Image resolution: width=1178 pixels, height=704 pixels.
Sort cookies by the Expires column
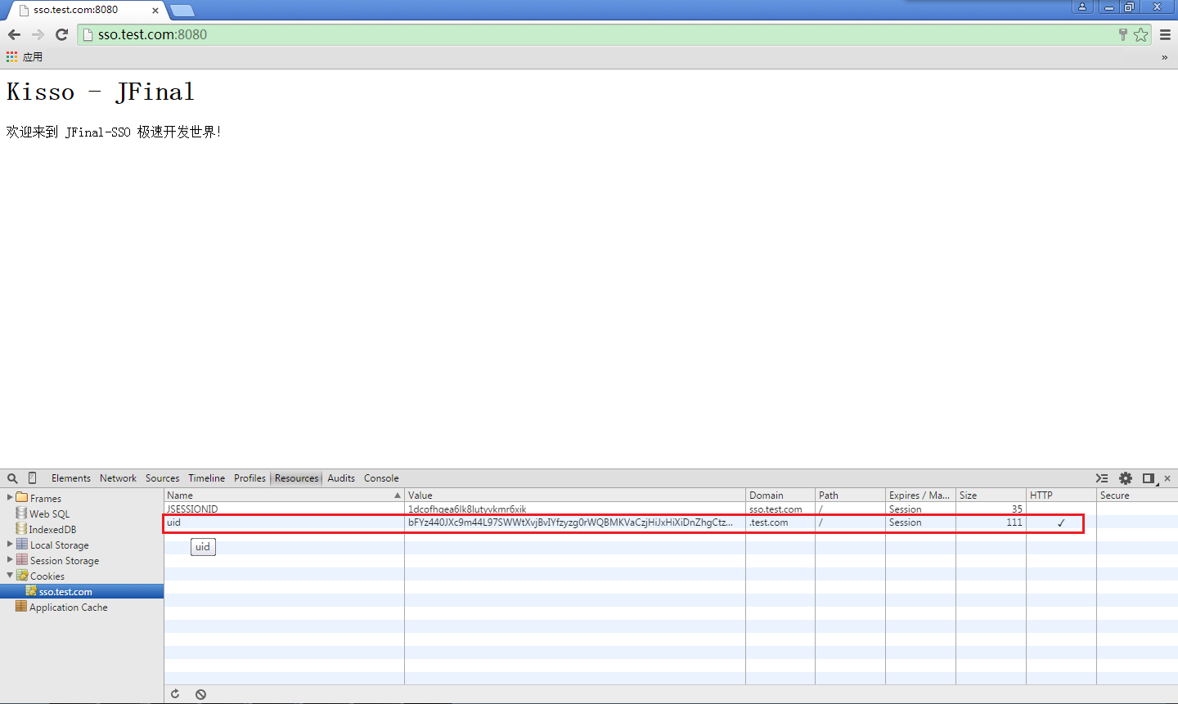[x=920, y=495]
